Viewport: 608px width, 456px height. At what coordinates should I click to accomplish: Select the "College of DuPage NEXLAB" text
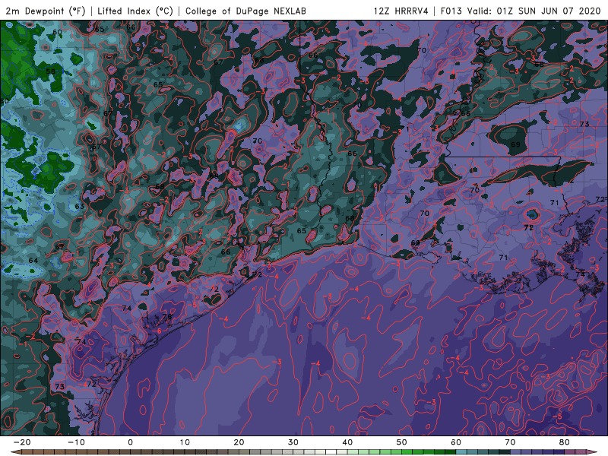(245, 11)
